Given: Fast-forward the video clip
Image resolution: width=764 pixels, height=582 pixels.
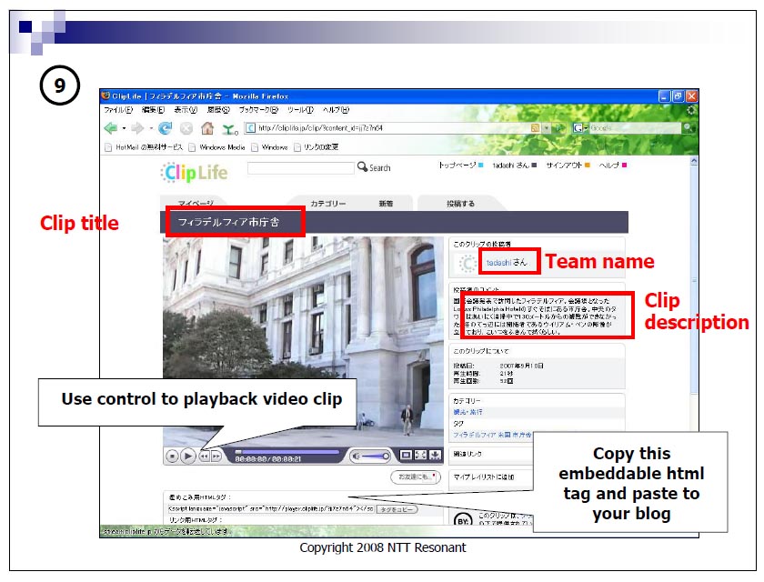Looking at the screenshot, I should tap(216, 457).
